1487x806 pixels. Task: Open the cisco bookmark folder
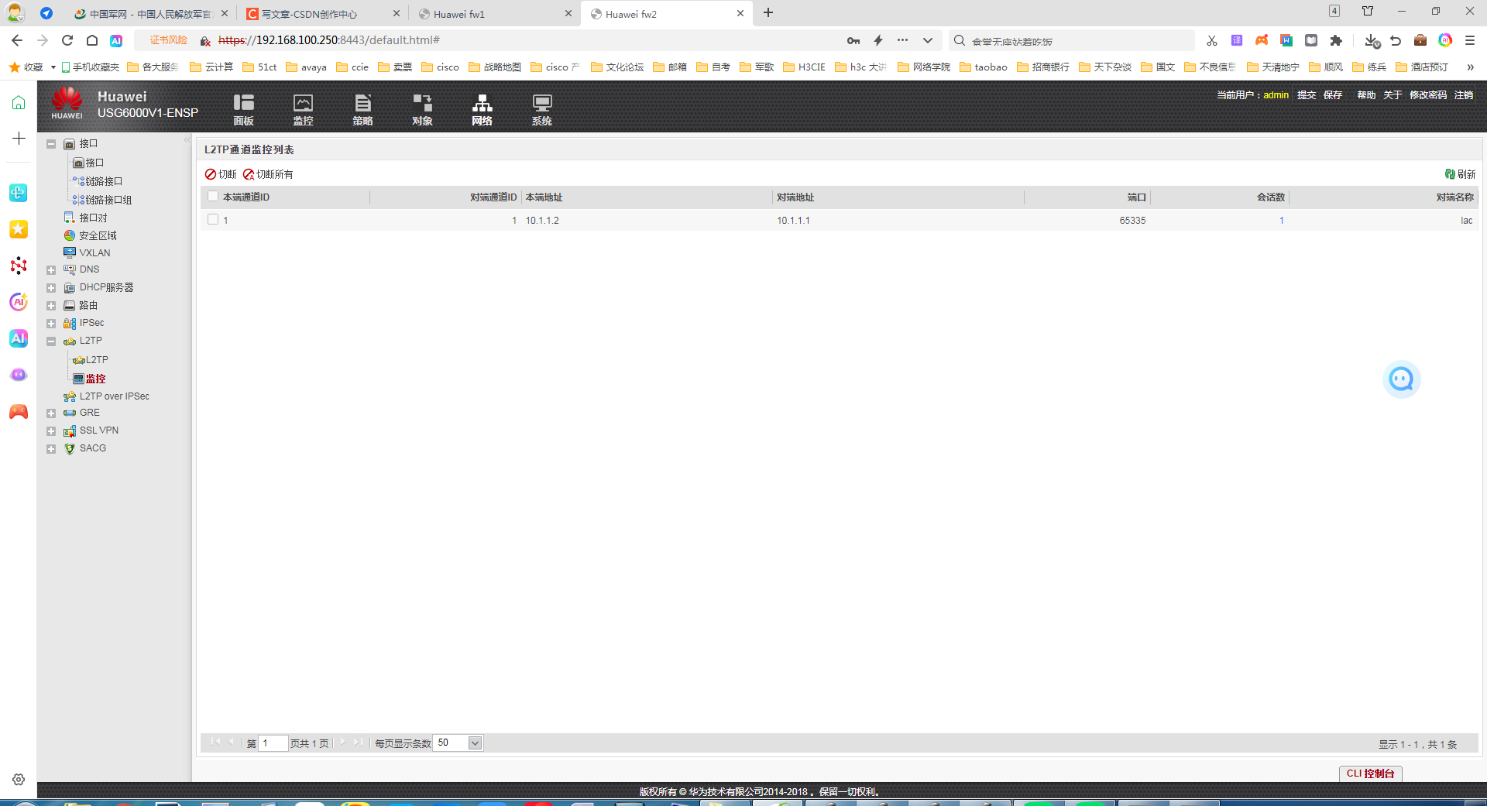point(441,67)
